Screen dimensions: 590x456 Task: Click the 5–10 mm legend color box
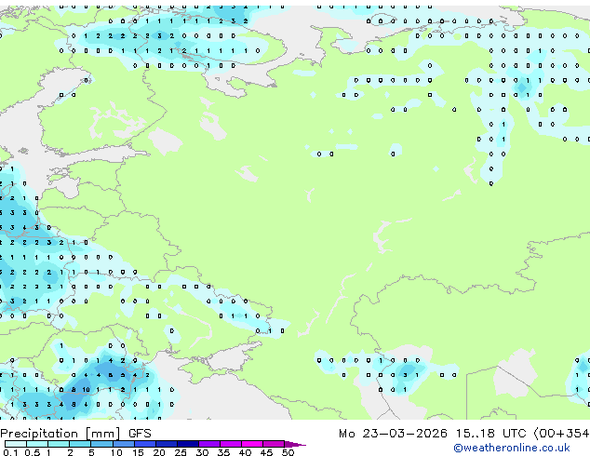101,444
